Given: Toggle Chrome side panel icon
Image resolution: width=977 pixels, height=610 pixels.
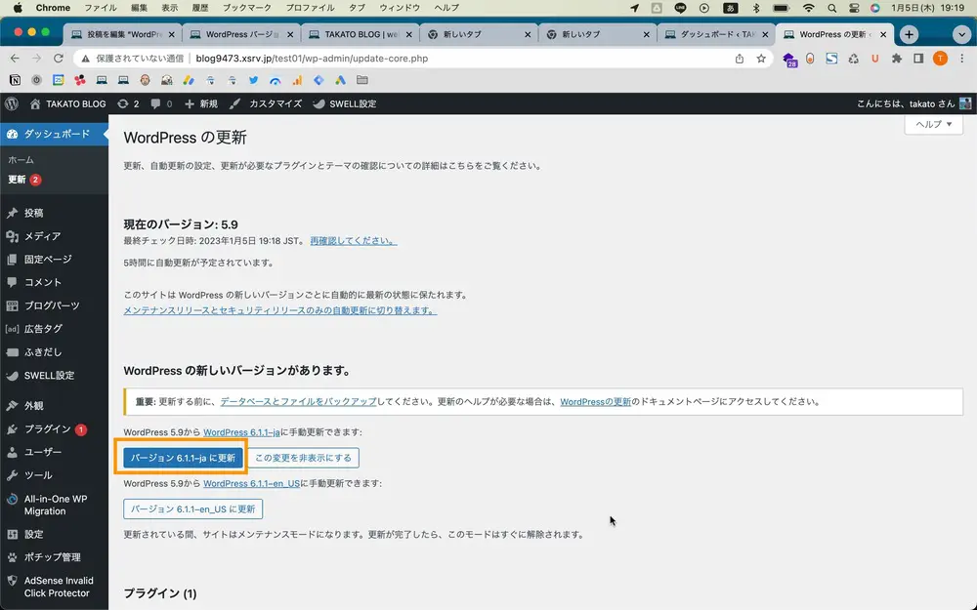Looking at the screenshot, I should click(x=918, y=59).
